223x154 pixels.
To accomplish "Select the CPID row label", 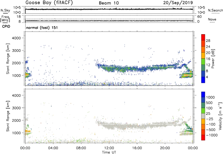I will [x=6, y=26].
